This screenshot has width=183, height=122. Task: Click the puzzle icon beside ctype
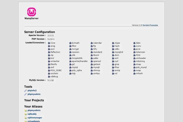click(113, 43)
